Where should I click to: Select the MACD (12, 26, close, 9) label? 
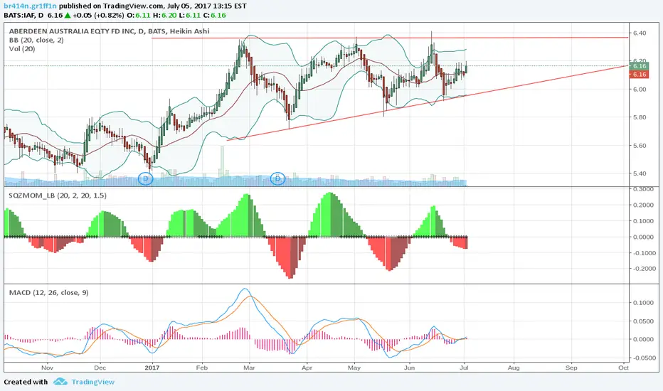pyautogui.click(x=48, y=292)
